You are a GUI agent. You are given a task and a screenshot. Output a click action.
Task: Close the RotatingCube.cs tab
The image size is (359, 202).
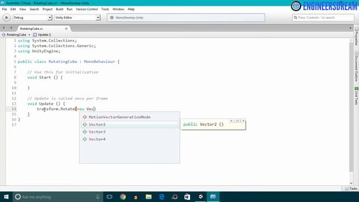(66, 29)
